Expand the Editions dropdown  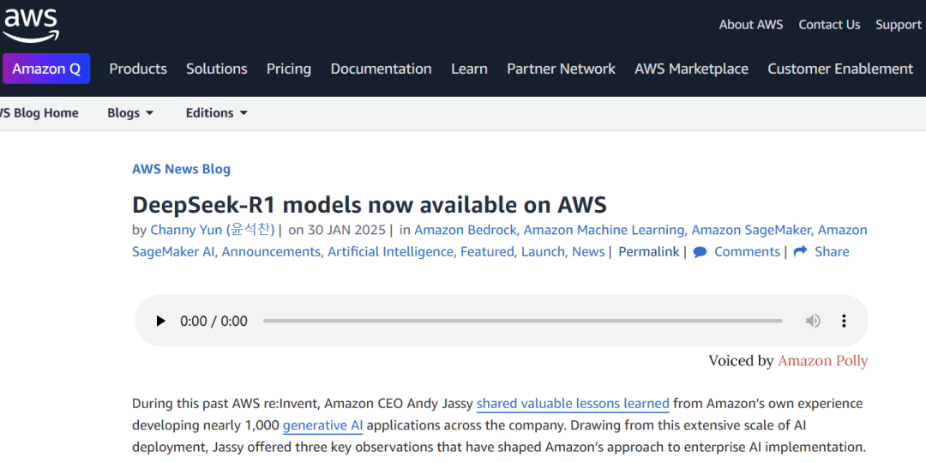pyautogui.click(x=217, y=113)
